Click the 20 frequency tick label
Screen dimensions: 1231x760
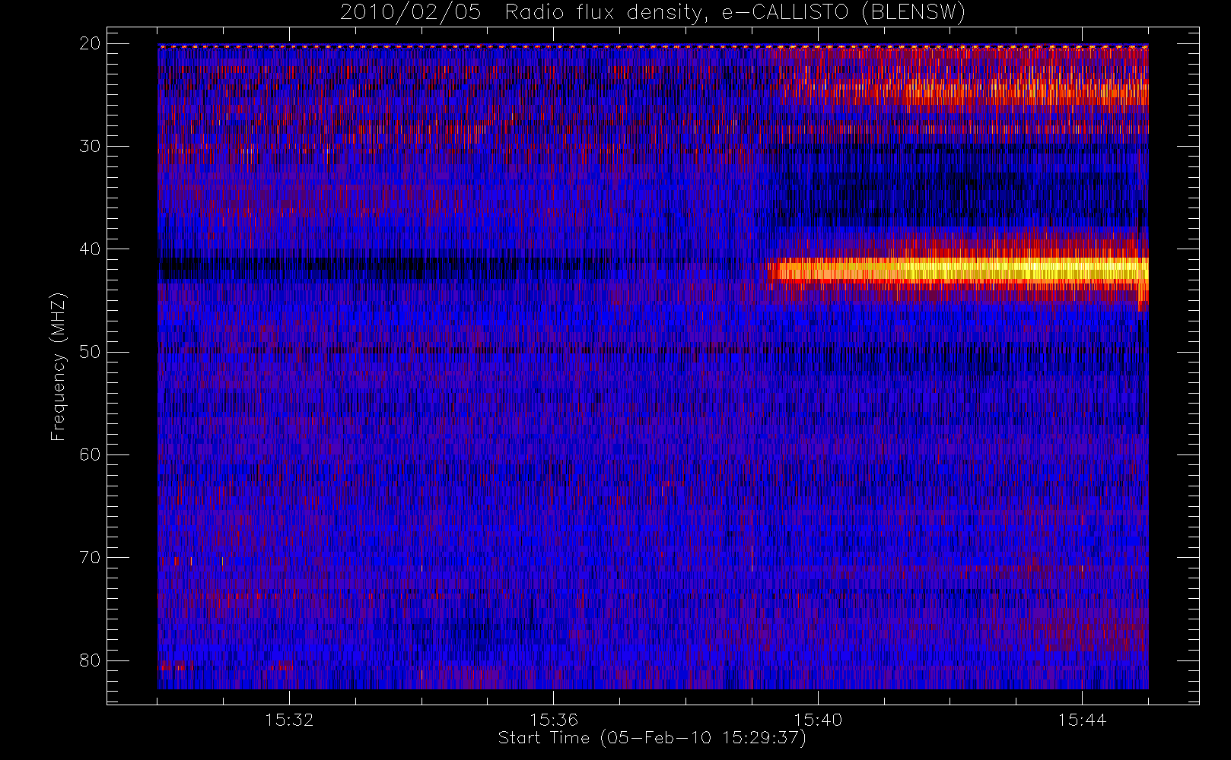[x=90, y=43]
